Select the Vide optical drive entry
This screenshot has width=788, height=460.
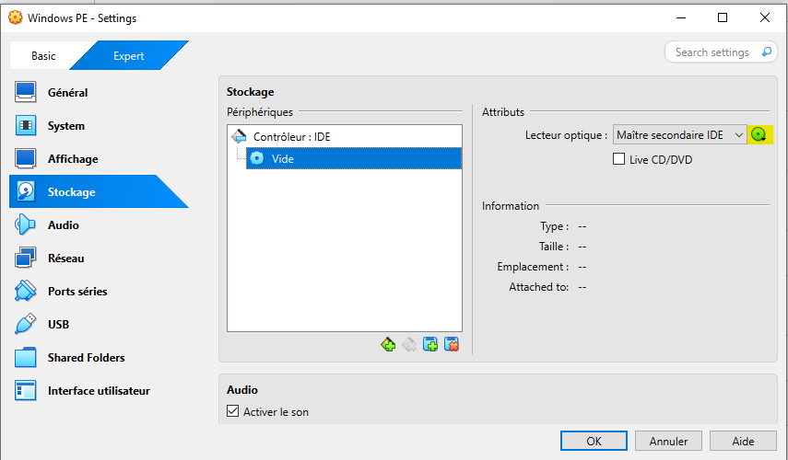tap(283, 158)
